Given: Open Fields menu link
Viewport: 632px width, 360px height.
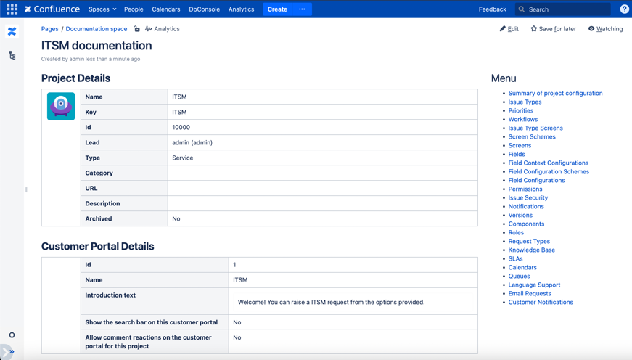Looking at the screenshot, I should coord(517,154).
